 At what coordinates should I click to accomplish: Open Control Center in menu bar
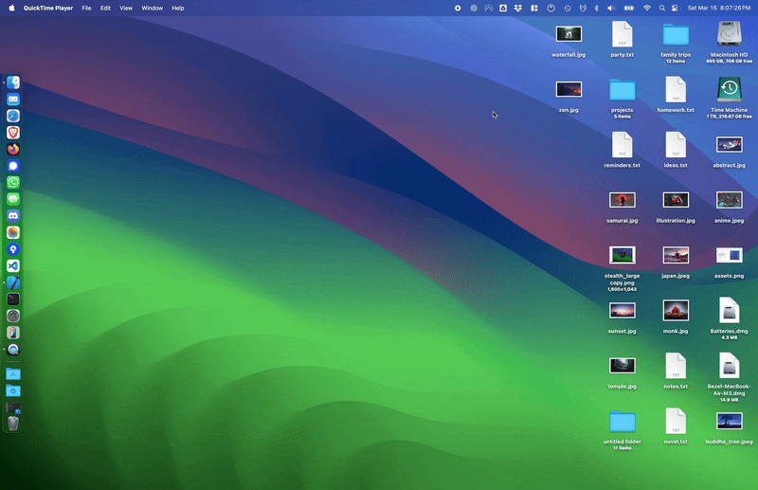[x=675, y=9]
